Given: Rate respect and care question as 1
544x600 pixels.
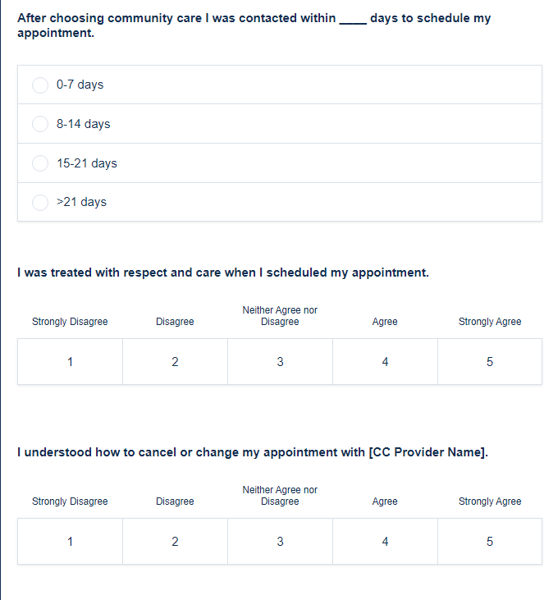Looking at the screenshot, I should (71, 362).
